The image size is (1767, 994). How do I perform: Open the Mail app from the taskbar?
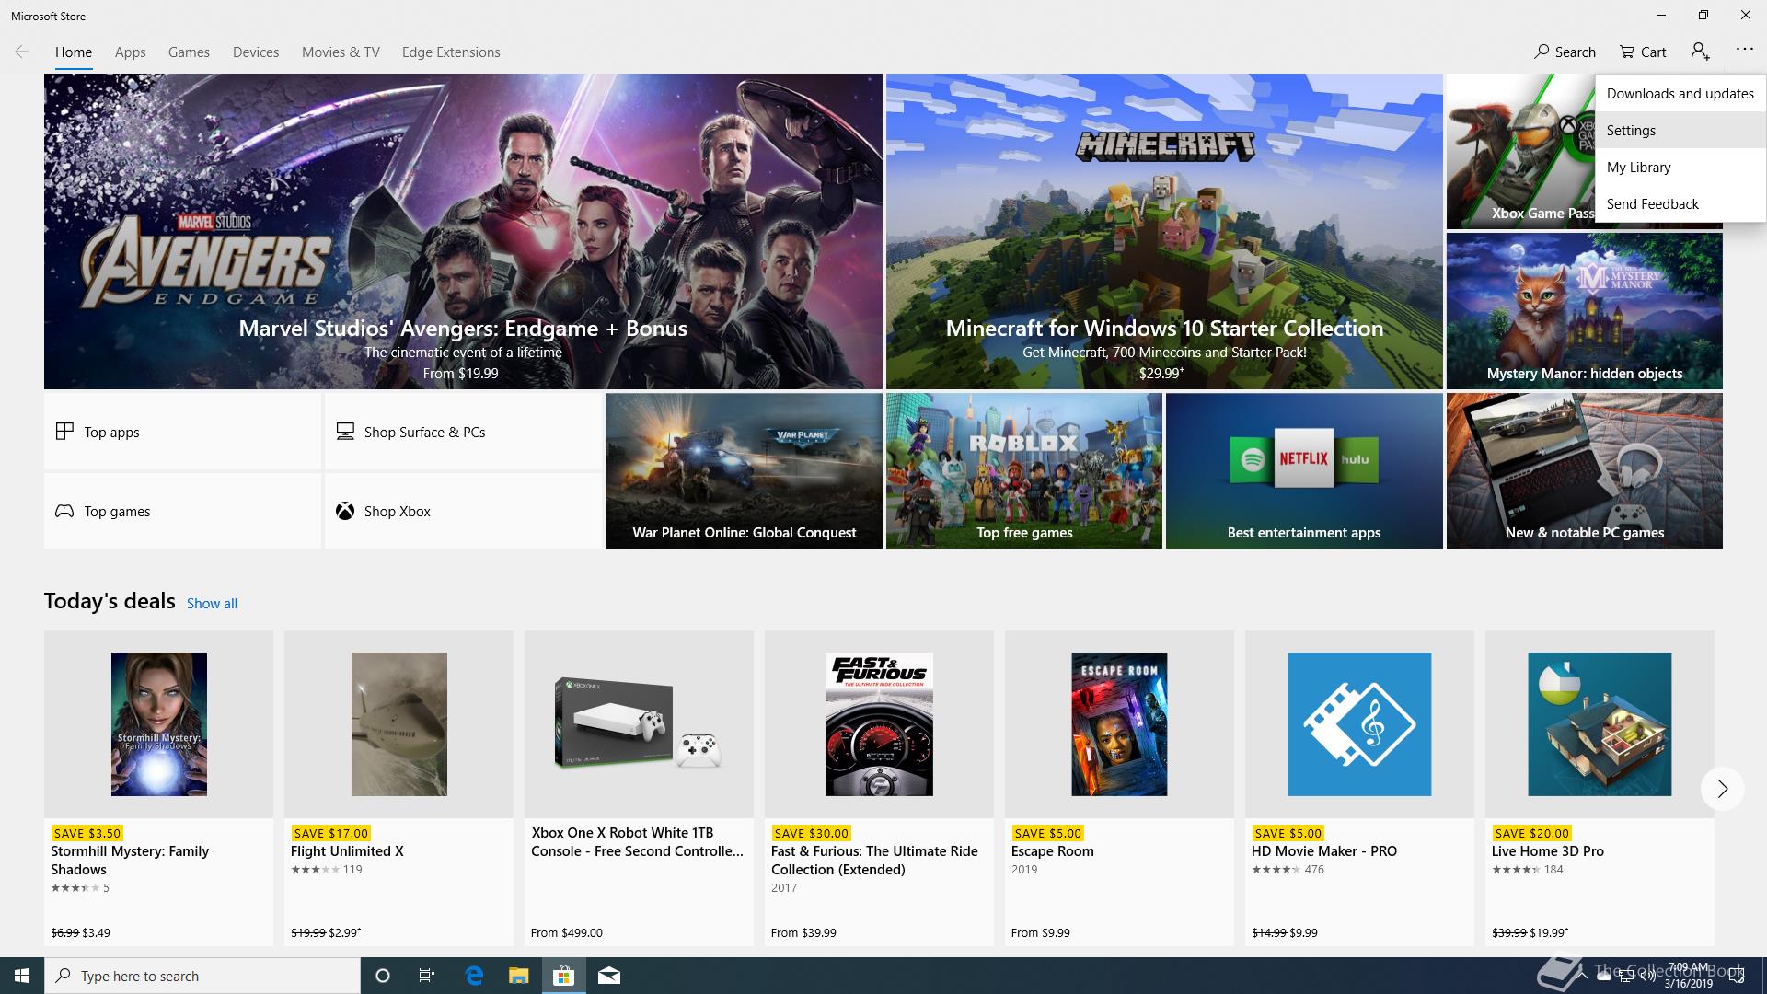pyautogui.click(x=608, y=976)
